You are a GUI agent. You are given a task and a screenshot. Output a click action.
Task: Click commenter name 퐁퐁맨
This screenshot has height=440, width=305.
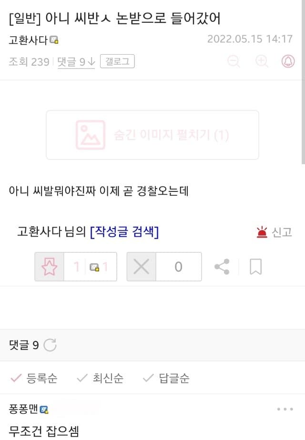coord(23,409)
